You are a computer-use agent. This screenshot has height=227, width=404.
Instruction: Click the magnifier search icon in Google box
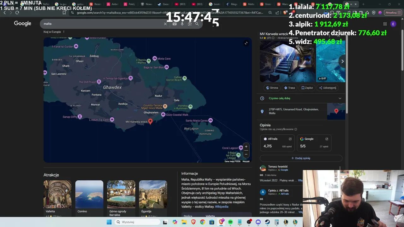197,24
